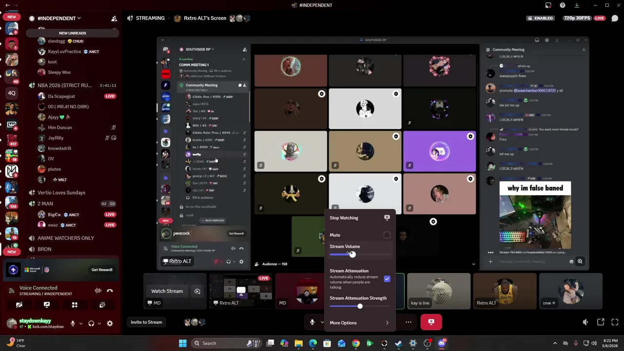624x351 pixels.
Task: Expand mic options arrow in call controls
Action: [x=322, y=322]
